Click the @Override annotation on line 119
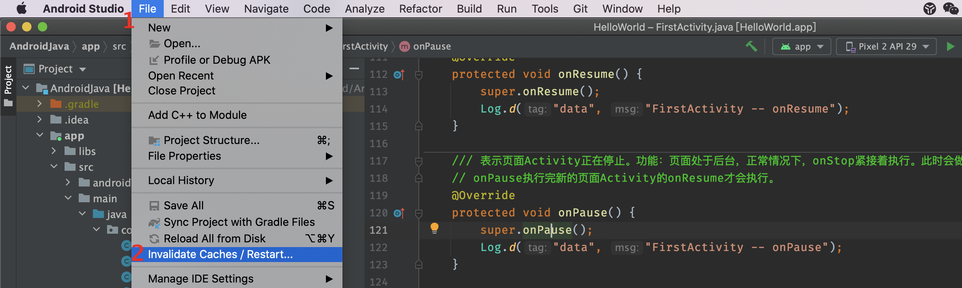 483,196
